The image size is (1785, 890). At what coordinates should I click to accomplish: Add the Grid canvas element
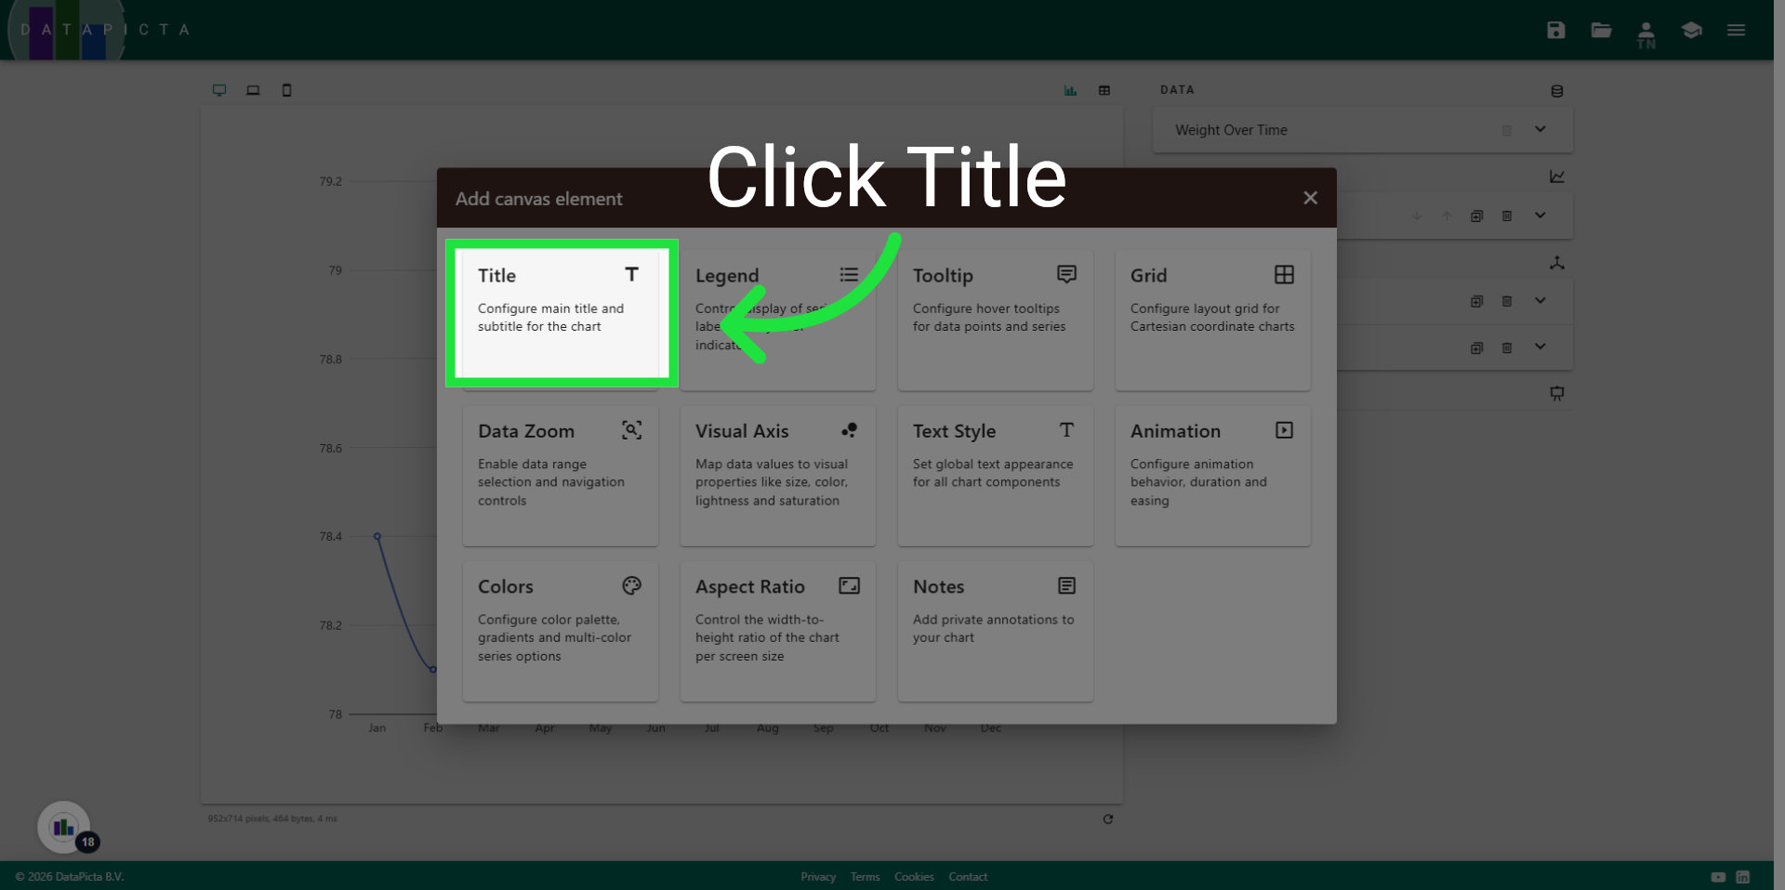pyautogui.click(x=1213, y=320)
